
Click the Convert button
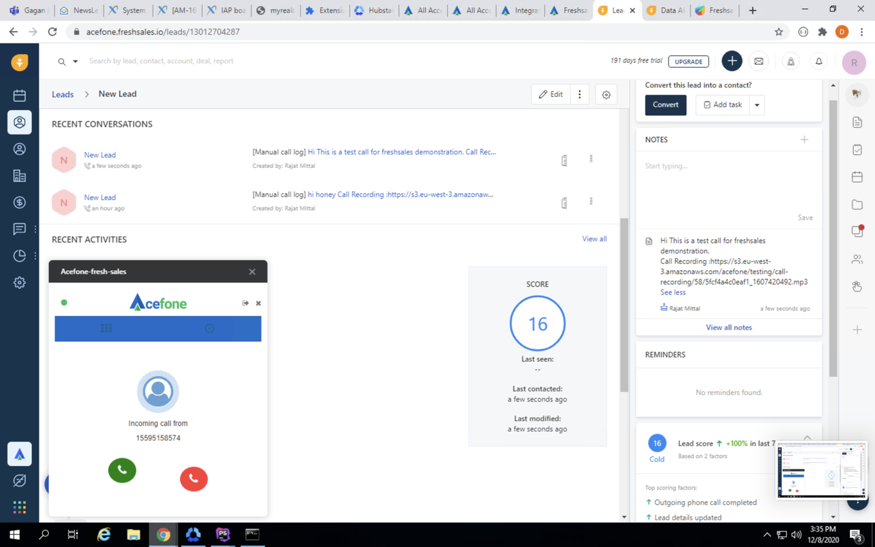(x=665, y=105)
